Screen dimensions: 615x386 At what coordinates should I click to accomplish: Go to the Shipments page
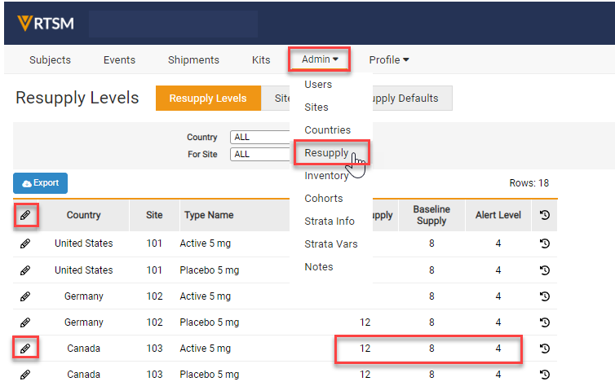pos(193,59)
